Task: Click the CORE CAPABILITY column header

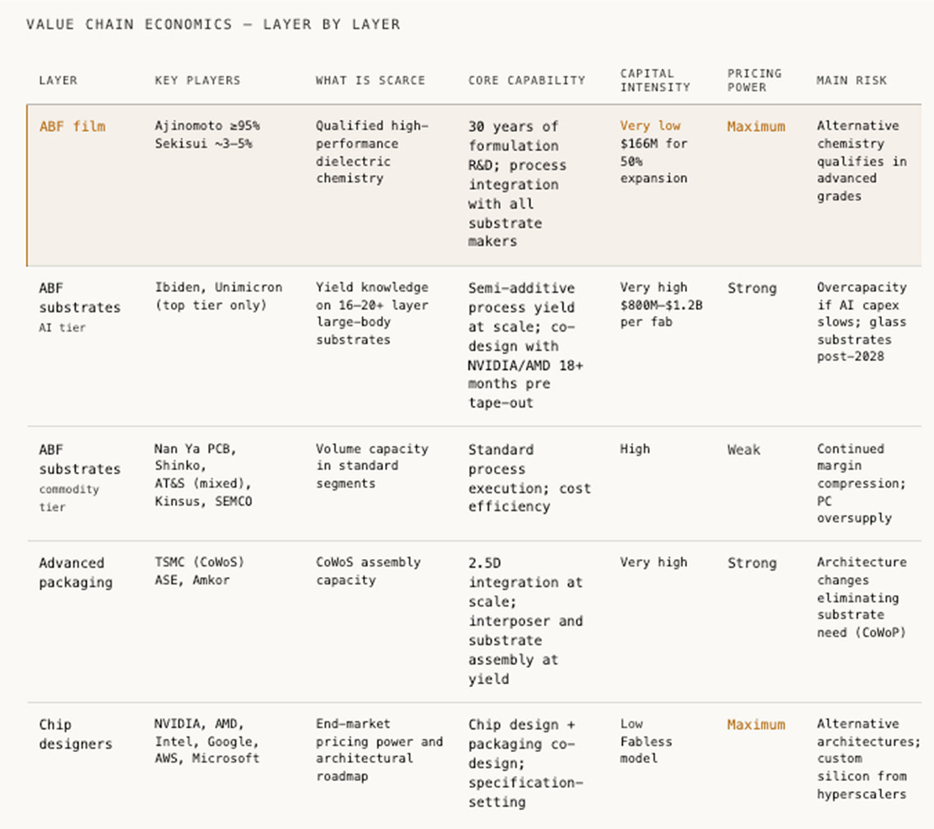Action: [x=527, y=80]
